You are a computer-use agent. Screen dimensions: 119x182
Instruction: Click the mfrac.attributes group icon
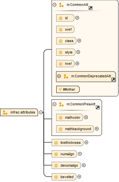(x=5, y=113)
